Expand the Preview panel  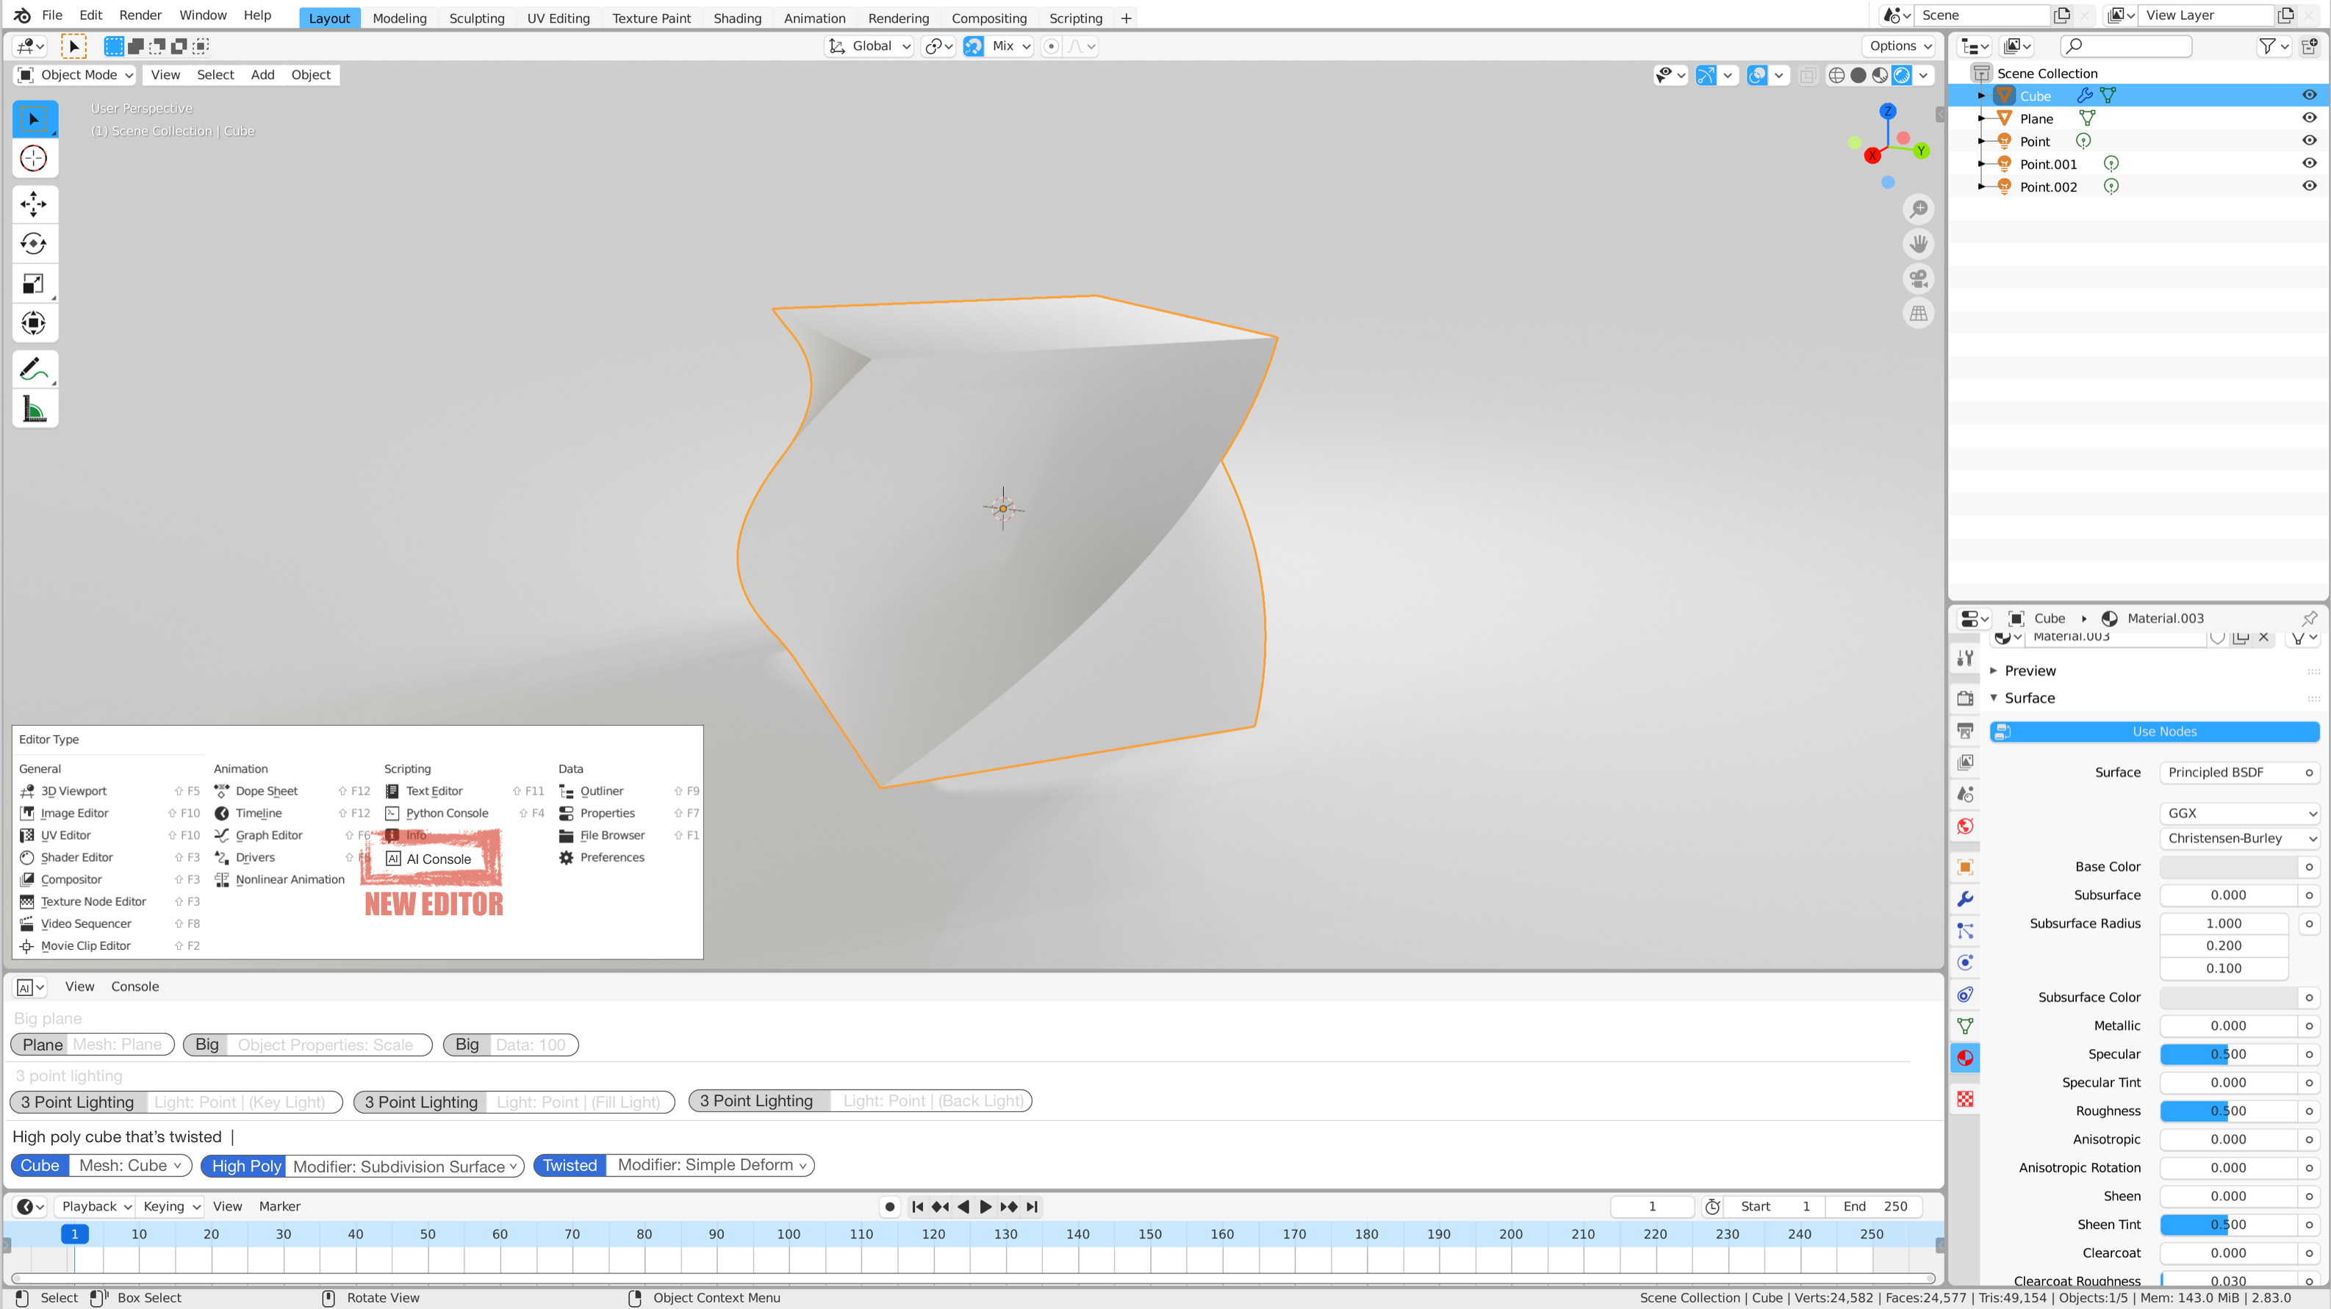coord(2029,671)
